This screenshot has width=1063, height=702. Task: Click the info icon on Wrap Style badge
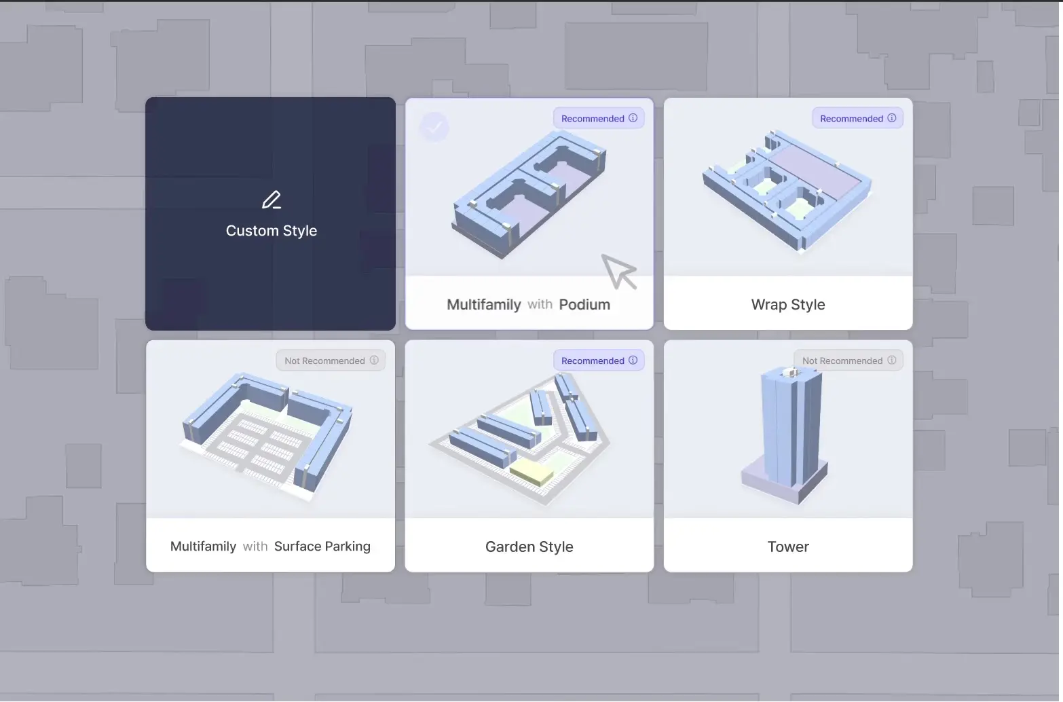891,118
